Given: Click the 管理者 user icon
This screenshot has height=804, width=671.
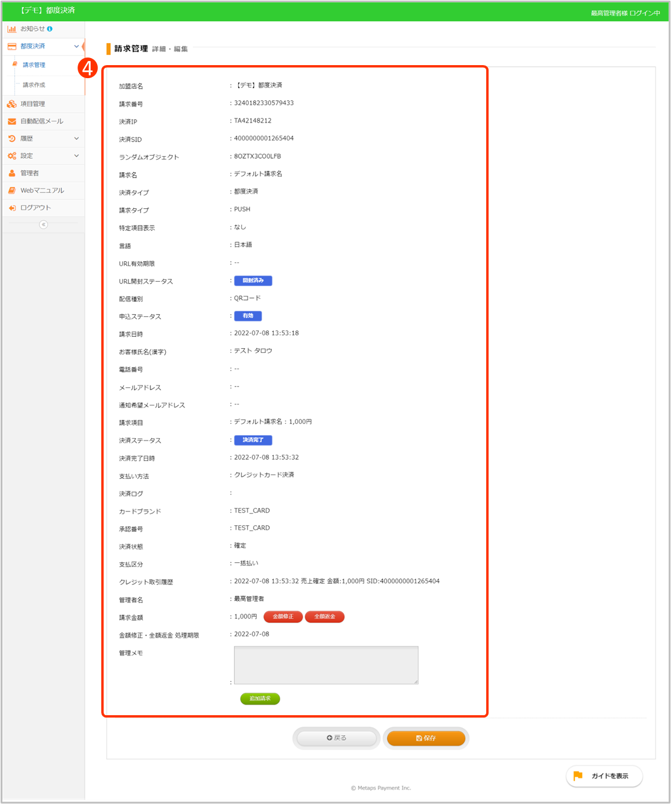Looking at the screenshot, I should [12, 173].
